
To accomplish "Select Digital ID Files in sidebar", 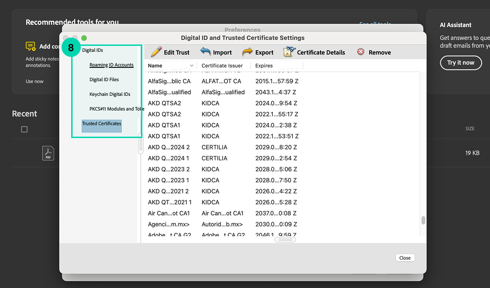I will tap(104, 80).
